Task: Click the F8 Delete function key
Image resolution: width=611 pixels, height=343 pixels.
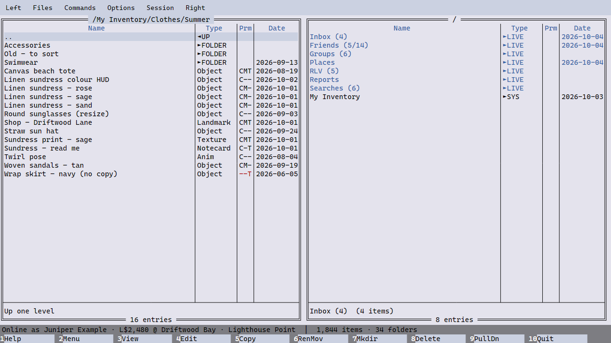Action: pyautogui.click(x=437, y=339)
